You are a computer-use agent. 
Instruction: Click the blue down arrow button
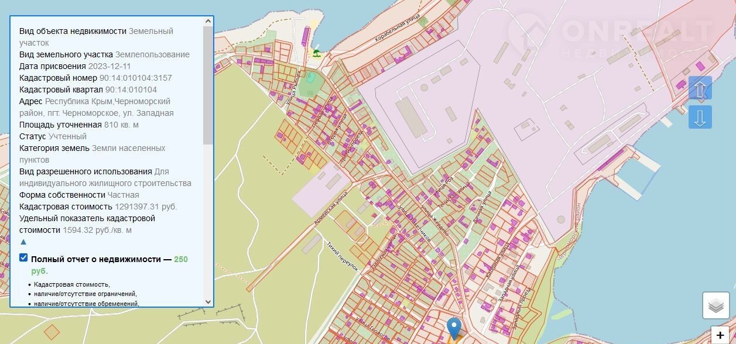pos(700,117)
